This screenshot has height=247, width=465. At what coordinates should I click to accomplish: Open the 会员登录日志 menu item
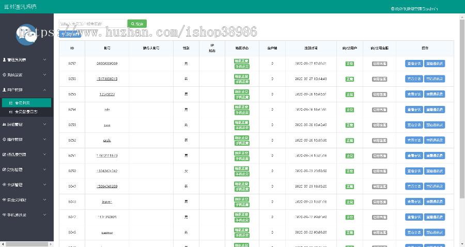[x=26, y=112]
